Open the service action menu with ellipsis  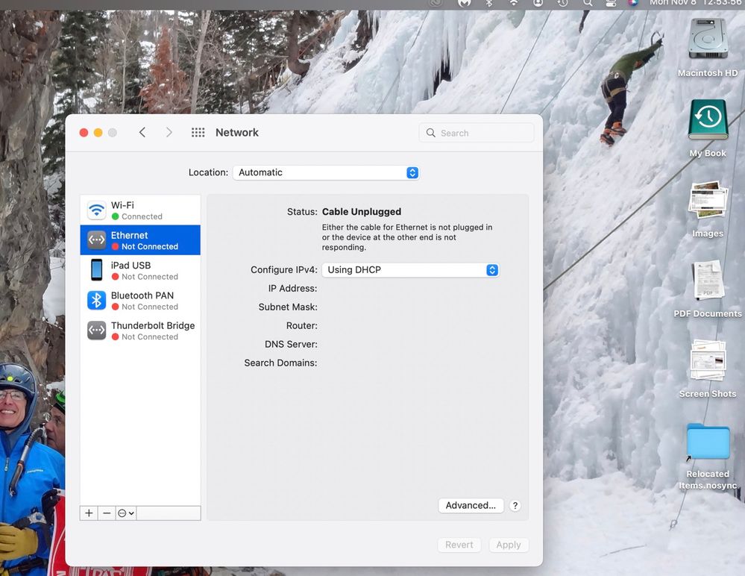coord(125,513)
